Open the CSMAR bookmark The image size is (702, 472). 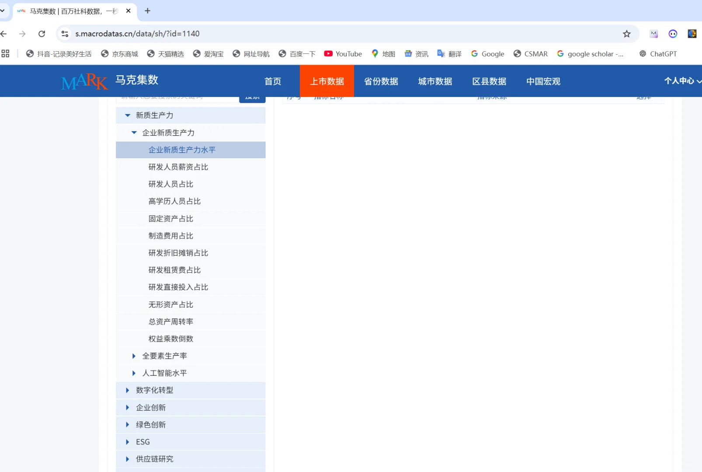[530, 53]
